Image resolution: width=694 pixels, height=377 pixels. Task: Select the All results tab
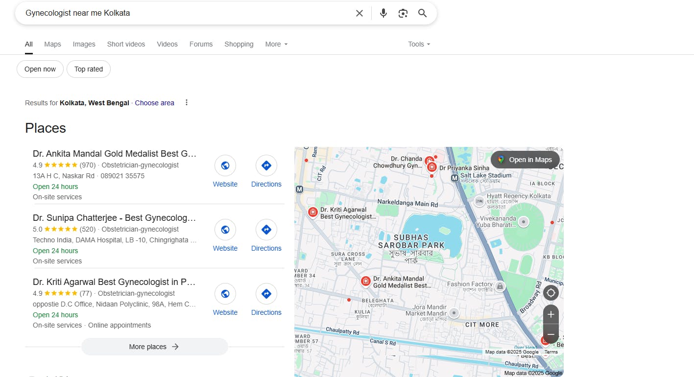coord(29,44)
